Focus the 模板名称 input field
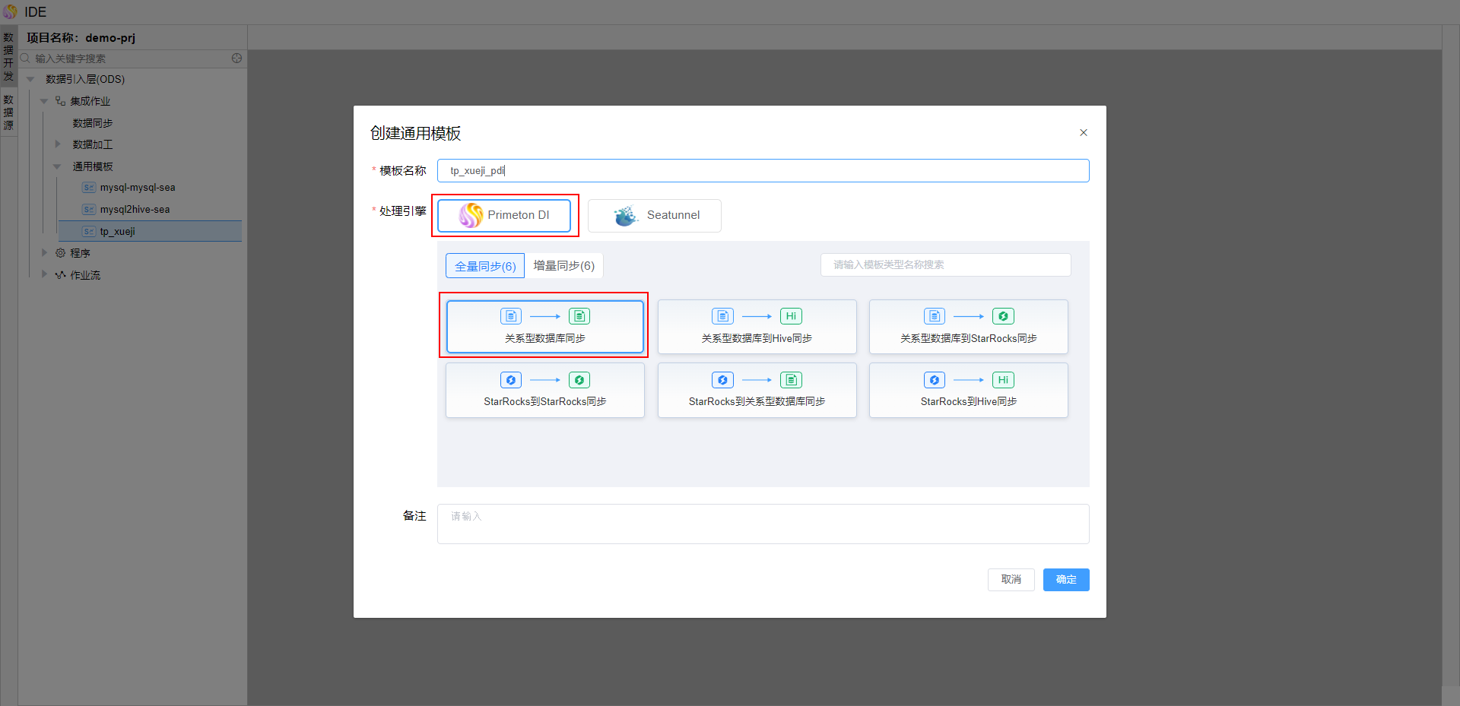The height and width of the screenshot is (706, 1460). [x=763, y=171]
